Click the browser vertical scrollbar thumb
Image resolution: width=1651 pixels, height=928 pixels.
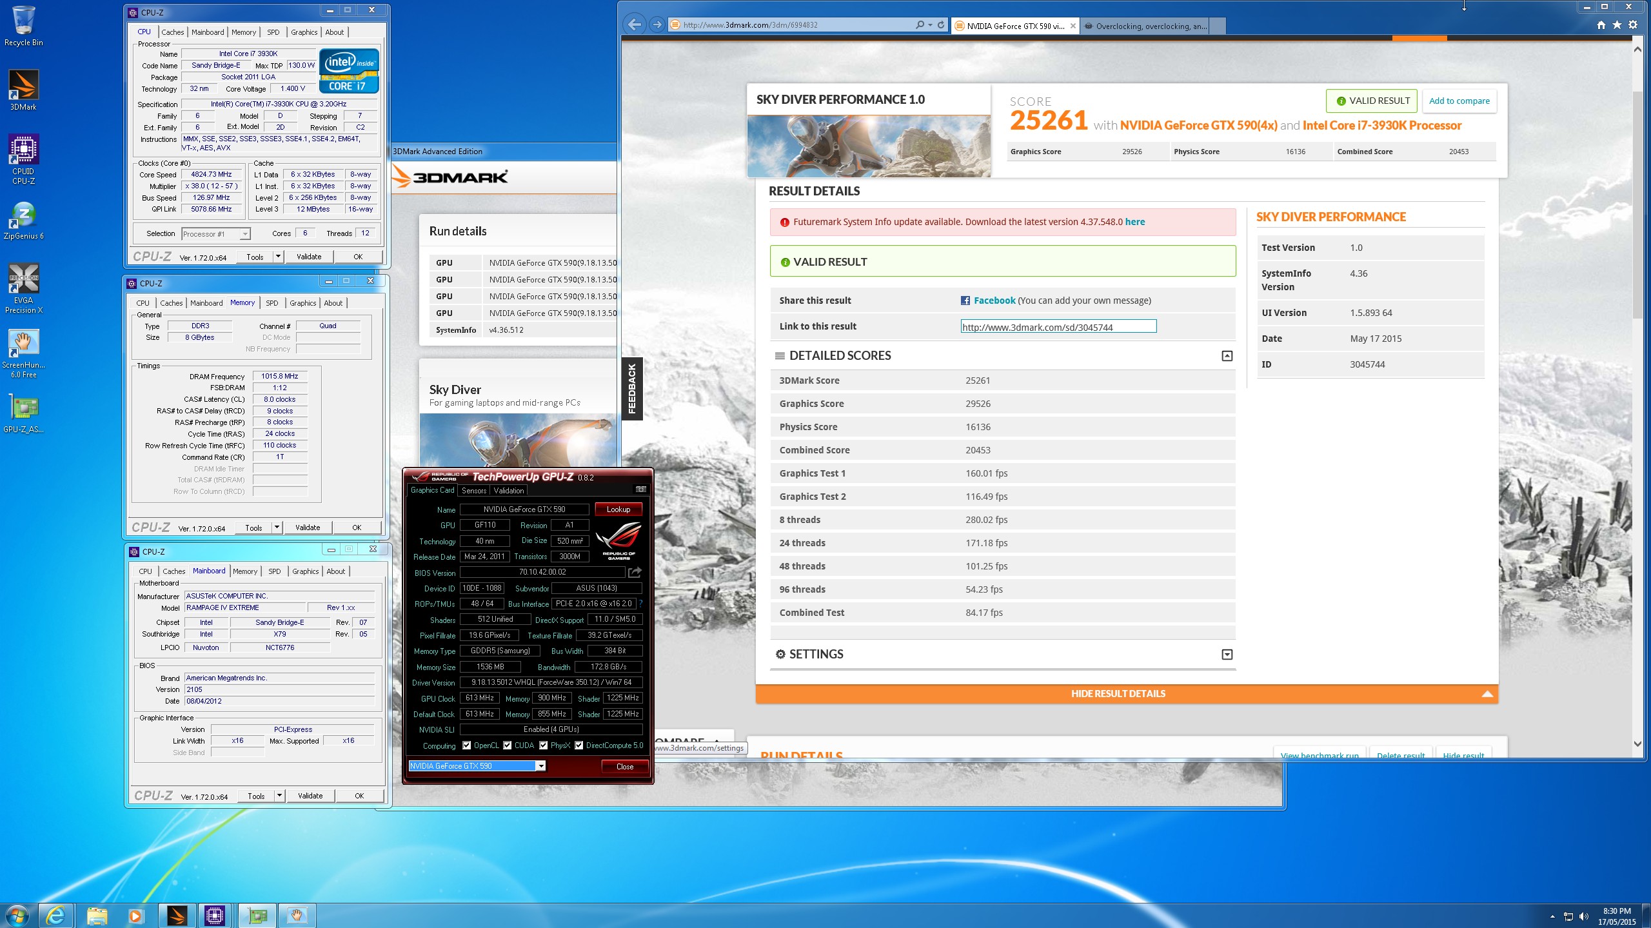(1637, 205)
